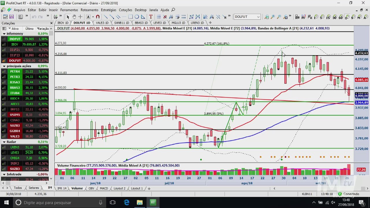Screen dimensions: 370x208
Task: Select the arrow pointer tool
Action: (x=68, y=17)
